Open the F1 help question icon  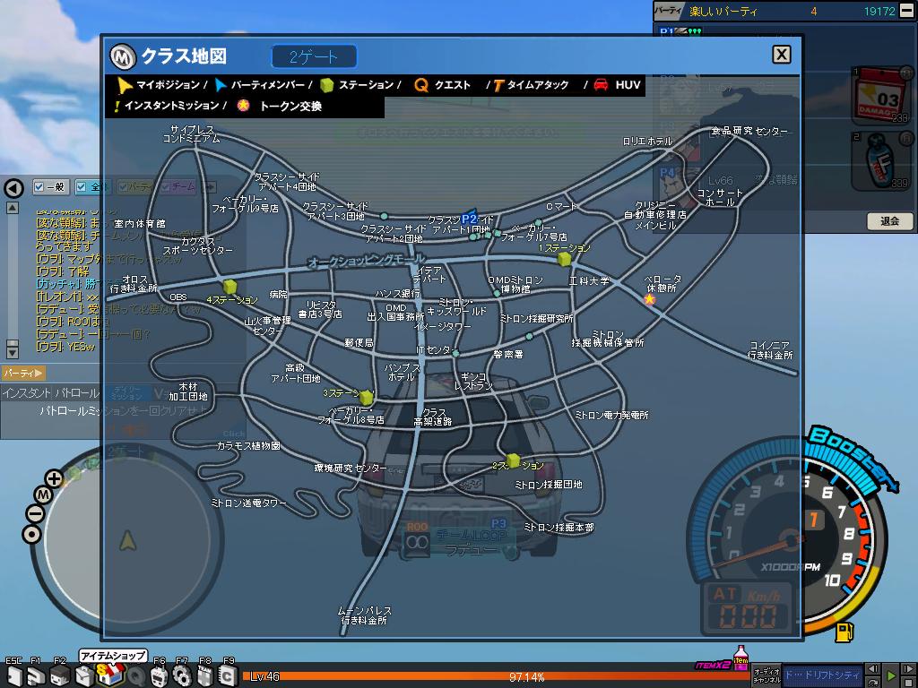[x=36, y=677]
